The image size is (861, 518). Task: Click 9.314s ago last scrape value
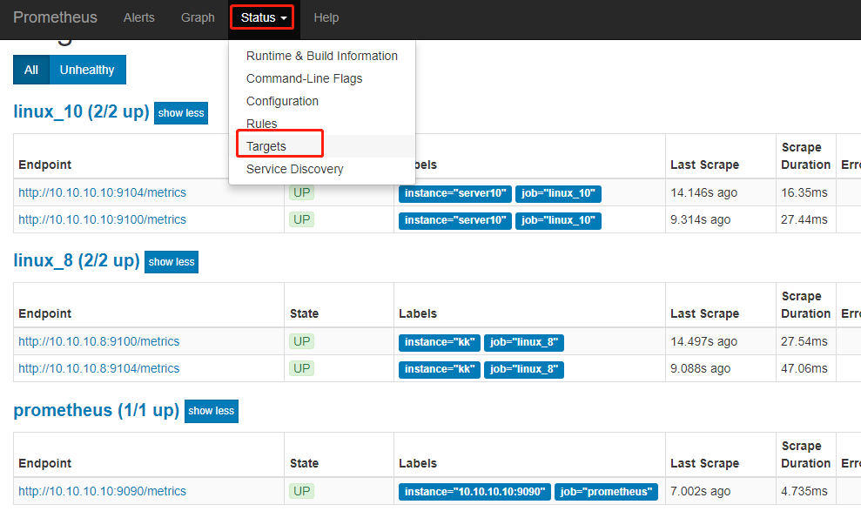point(700,219)
